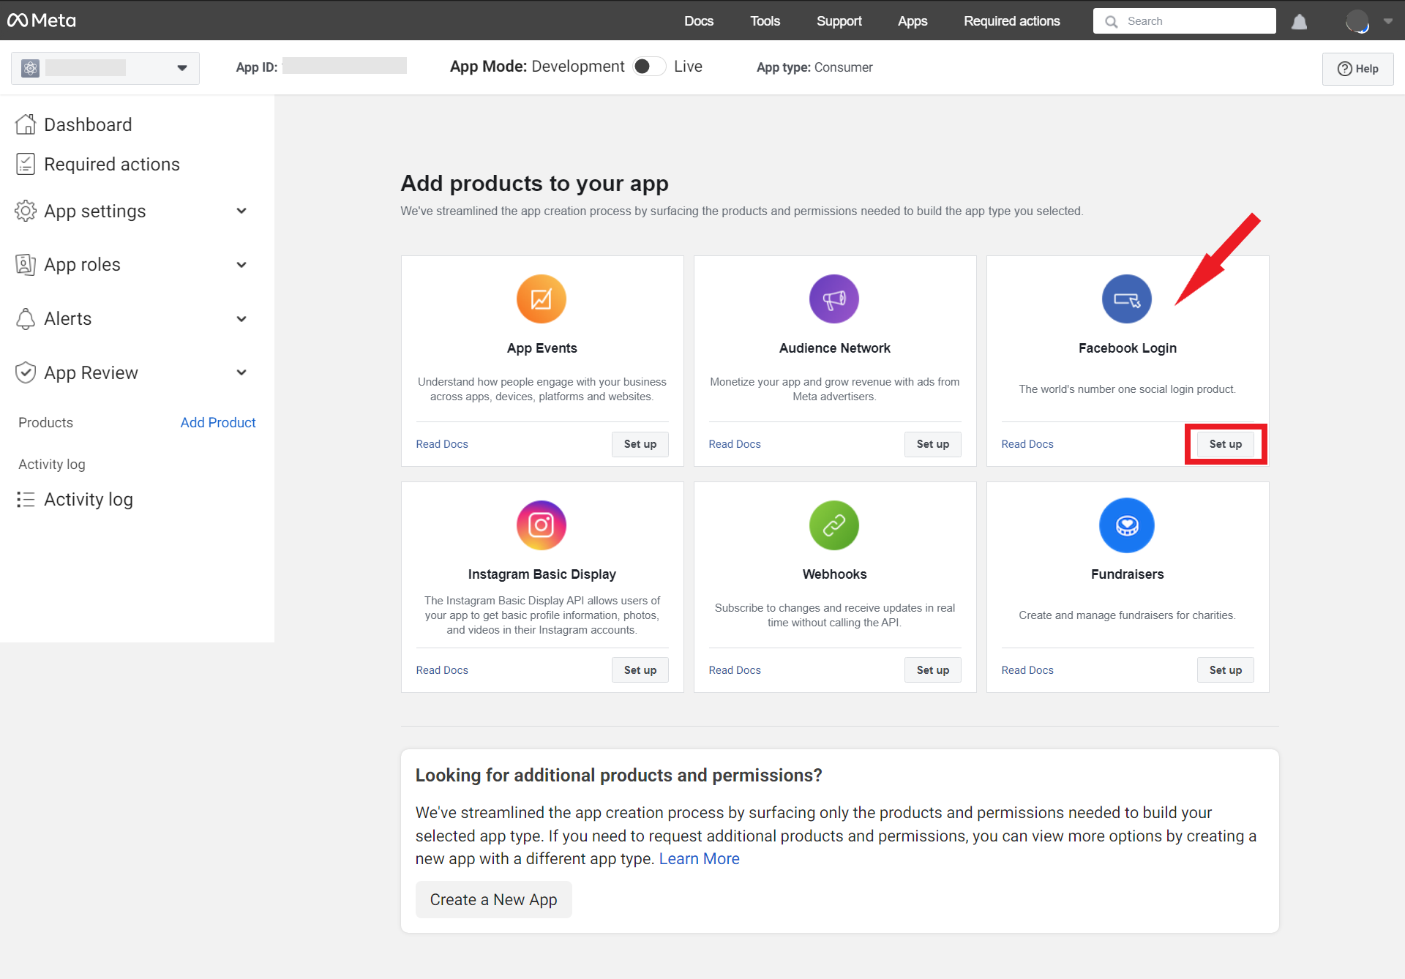The height and width of the screenshot is (979, 1405).
Task: Open the Help panel
Action: (1358, 68)
